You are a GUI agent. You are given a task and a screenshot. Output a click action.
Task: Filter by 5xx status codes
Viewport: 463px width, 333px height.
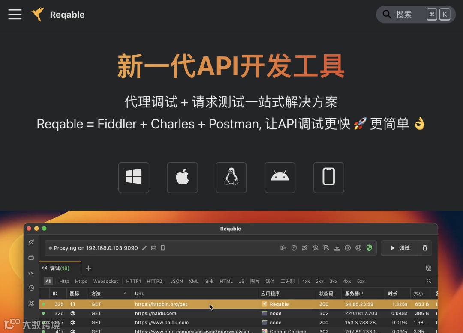point(361,282)
